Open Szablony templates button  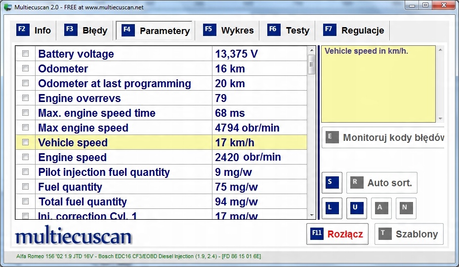pyautogui.click(x=409, y=234)
